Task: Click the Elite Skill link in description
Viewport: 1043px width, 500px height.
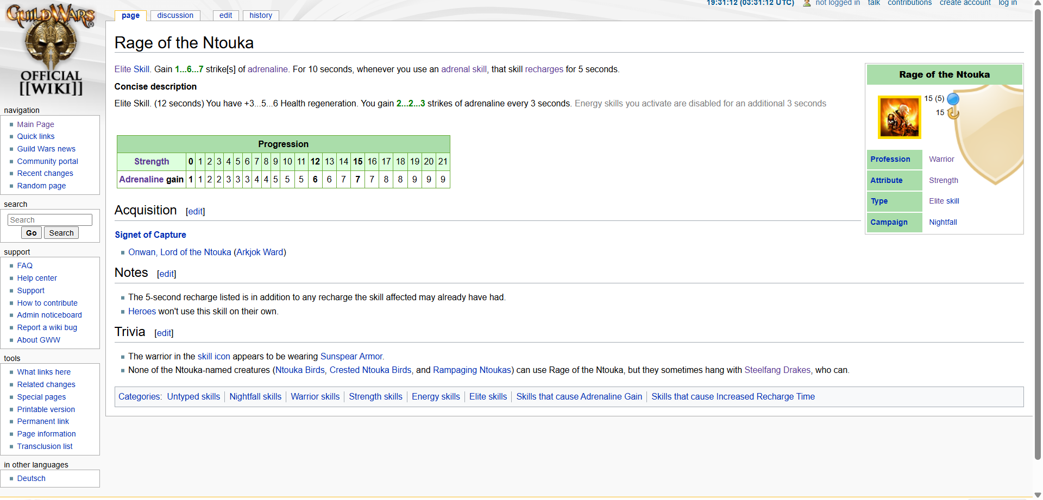Action: pyautogui.click(x=132, y=69)
